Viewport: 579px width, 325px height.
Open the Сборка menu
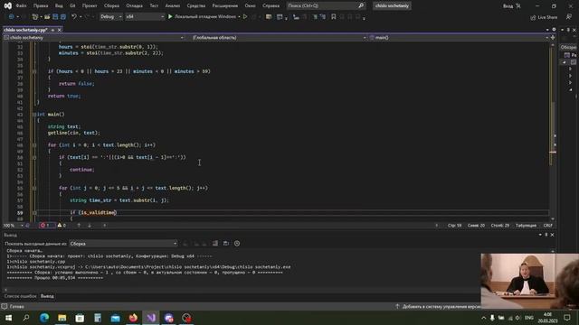click(x=111, y=6)
